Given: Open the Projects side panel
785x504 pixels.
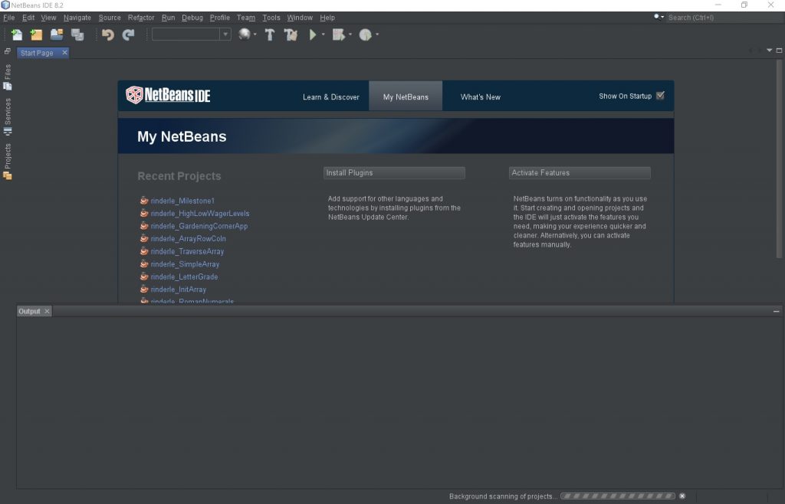Looking at the screenshot, I should pyautogui.click(x=8, y=162).
